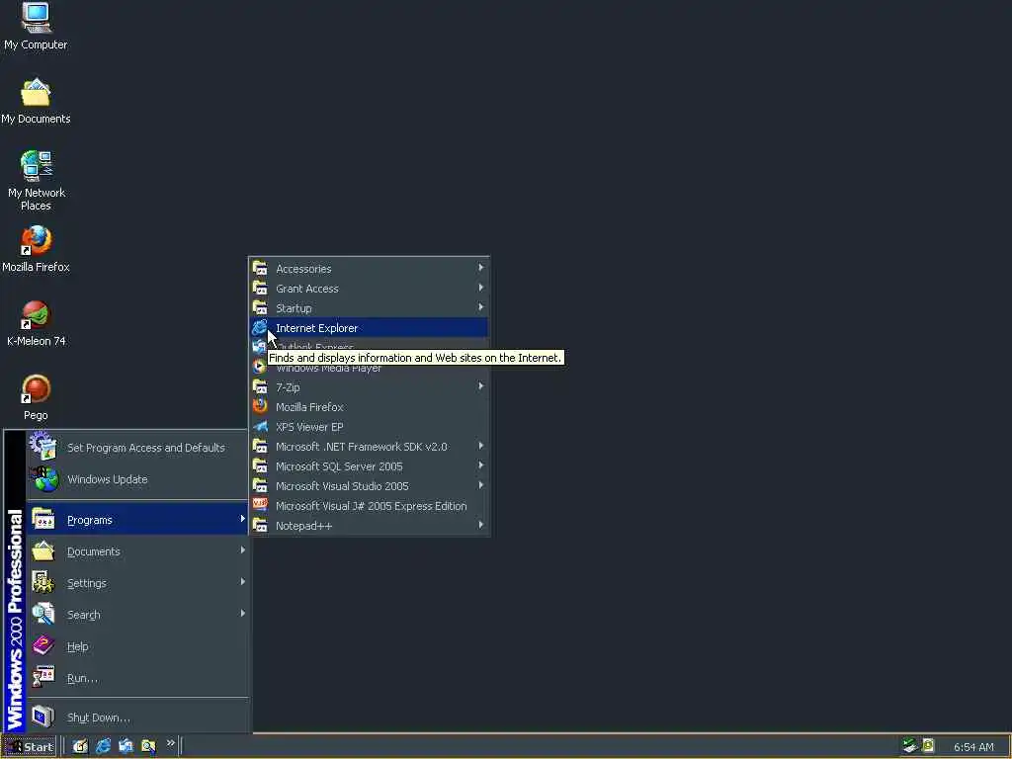Select the My Documents desktop icon
Viewport: 1012px width, 759px height.
(x=36, y=102)
